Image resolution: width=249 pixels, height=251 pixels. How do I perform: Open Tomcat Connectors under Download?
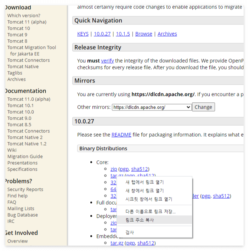coord(28,60)
